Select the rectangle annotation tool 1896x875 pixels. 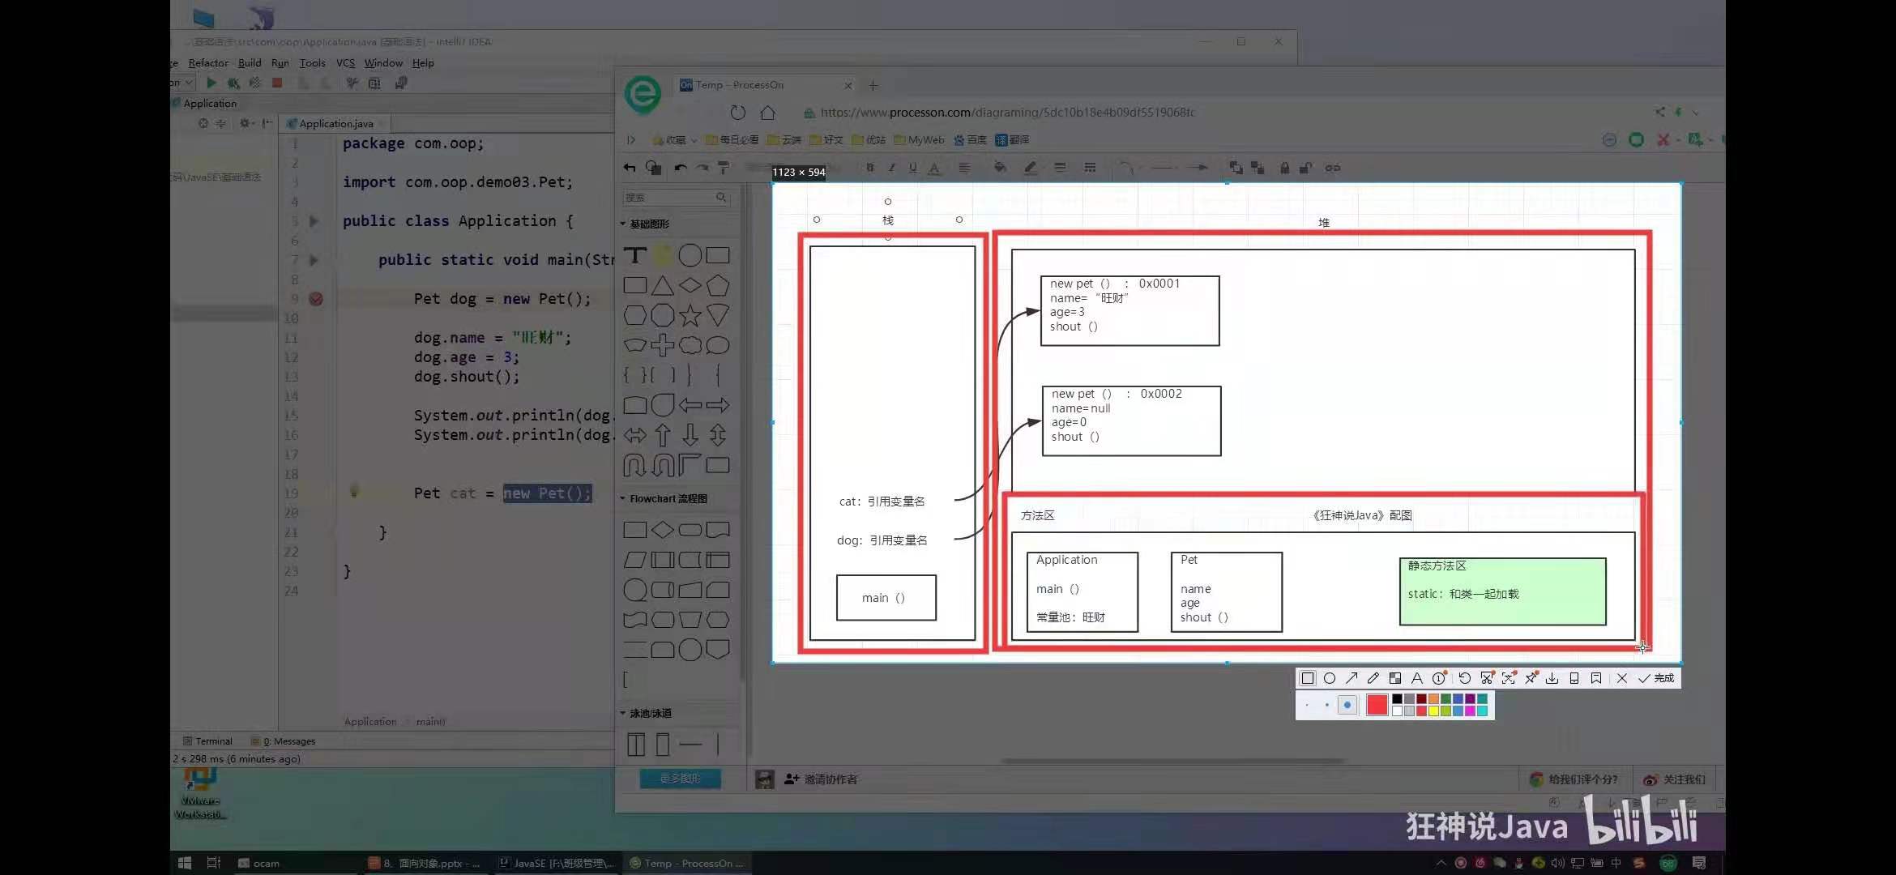[x=1308, y=678]
